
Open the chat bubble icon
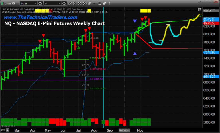pyautogui.click(x=99, y=3)
